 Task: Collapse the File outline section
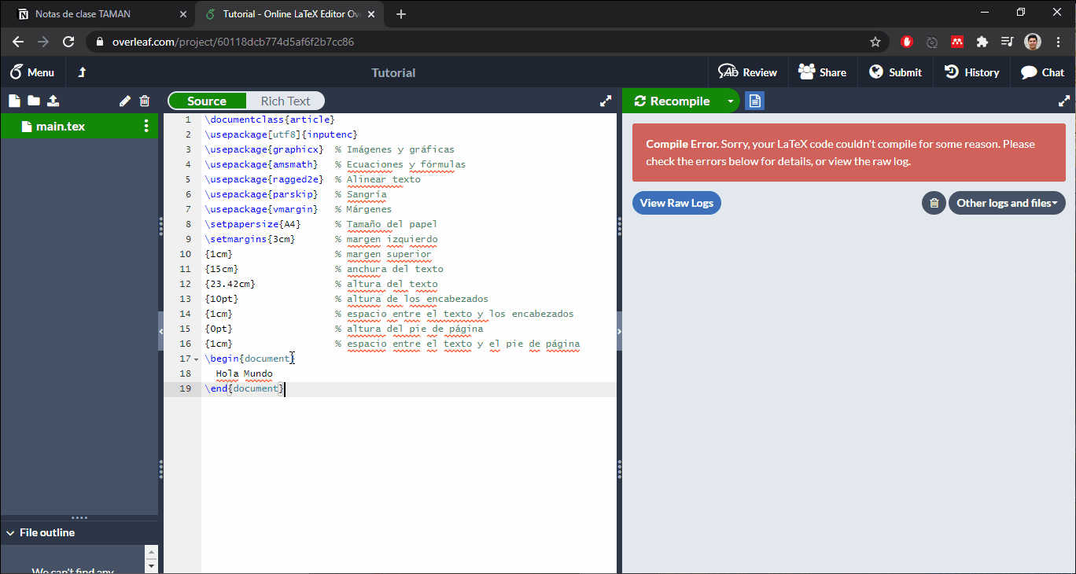point(10,533)
